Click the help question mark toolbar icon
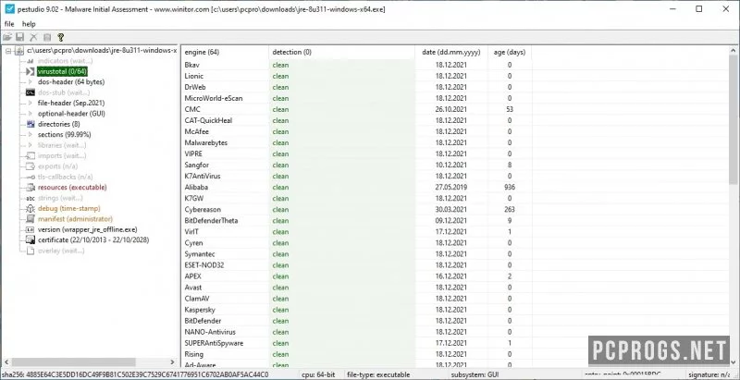This screenshot has height=380, width=740. point(60,37)
